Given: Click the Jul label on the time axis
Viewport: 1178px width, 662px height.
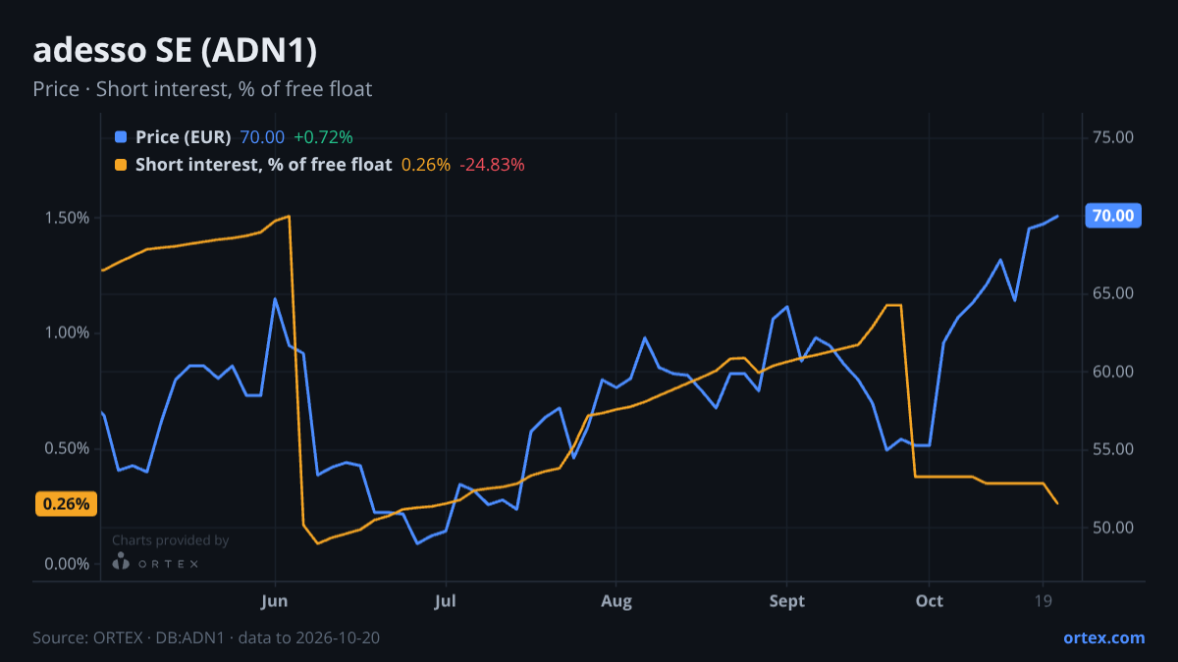Looking at the screenshot, I should coord(446,600).
